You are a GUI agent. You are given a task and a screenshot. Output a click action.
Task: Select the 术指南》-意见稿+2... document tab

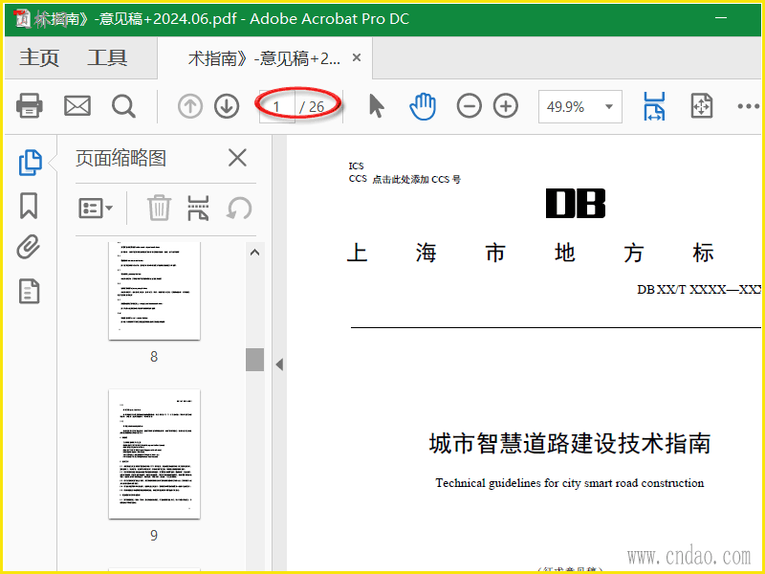(265, 58)
